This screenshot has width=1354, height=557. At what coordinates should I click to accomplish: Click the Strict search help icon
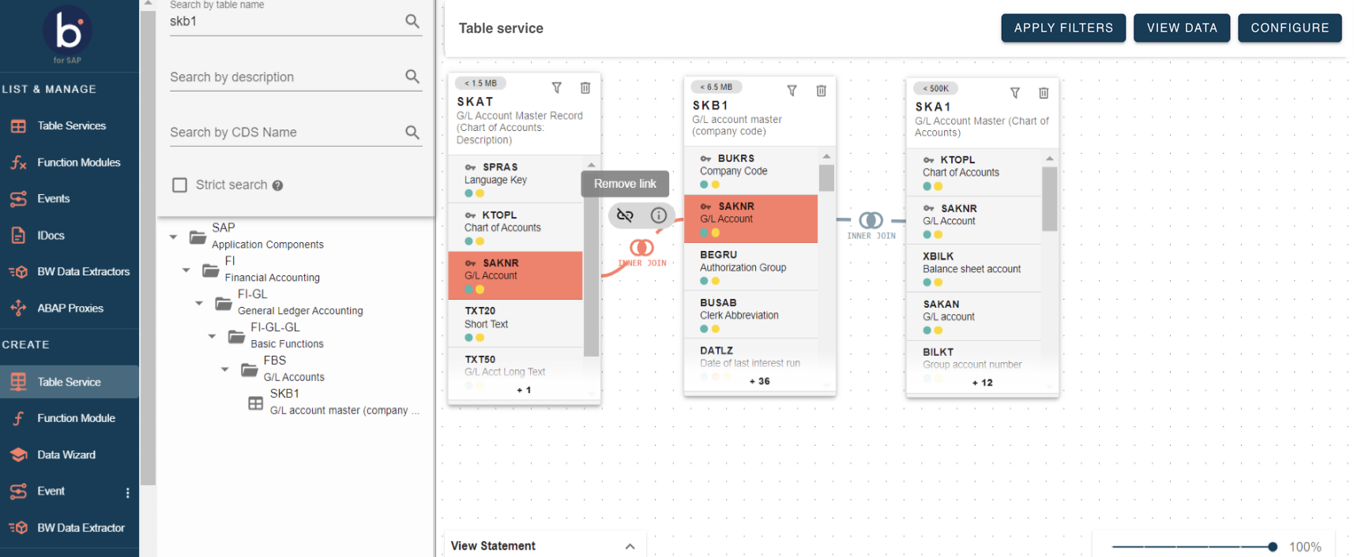(278, 185)
